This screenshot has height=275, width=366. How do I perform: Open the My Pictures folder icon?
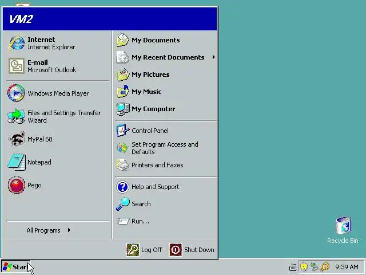[x=123, y=74]
